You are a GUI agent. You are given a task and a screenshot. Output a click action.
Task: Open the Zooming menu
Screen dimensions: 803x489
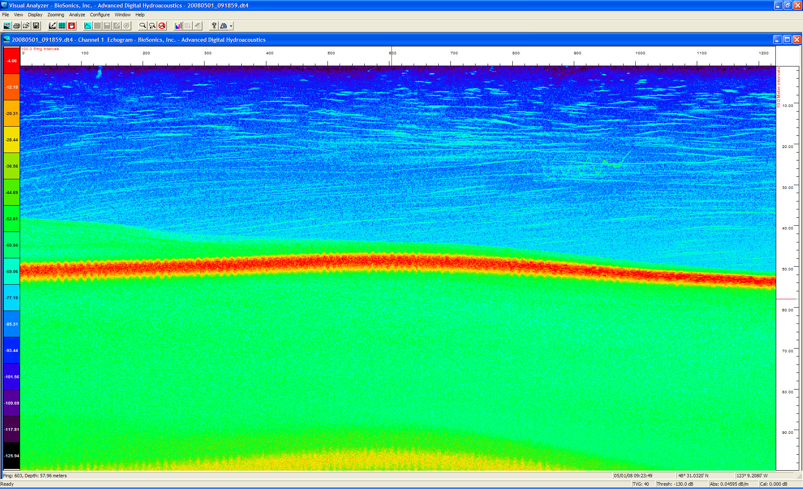56,15
